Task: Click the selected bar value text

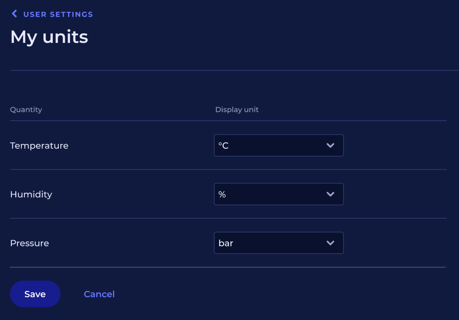Action: pyautogui.click(x=226, y=244)
